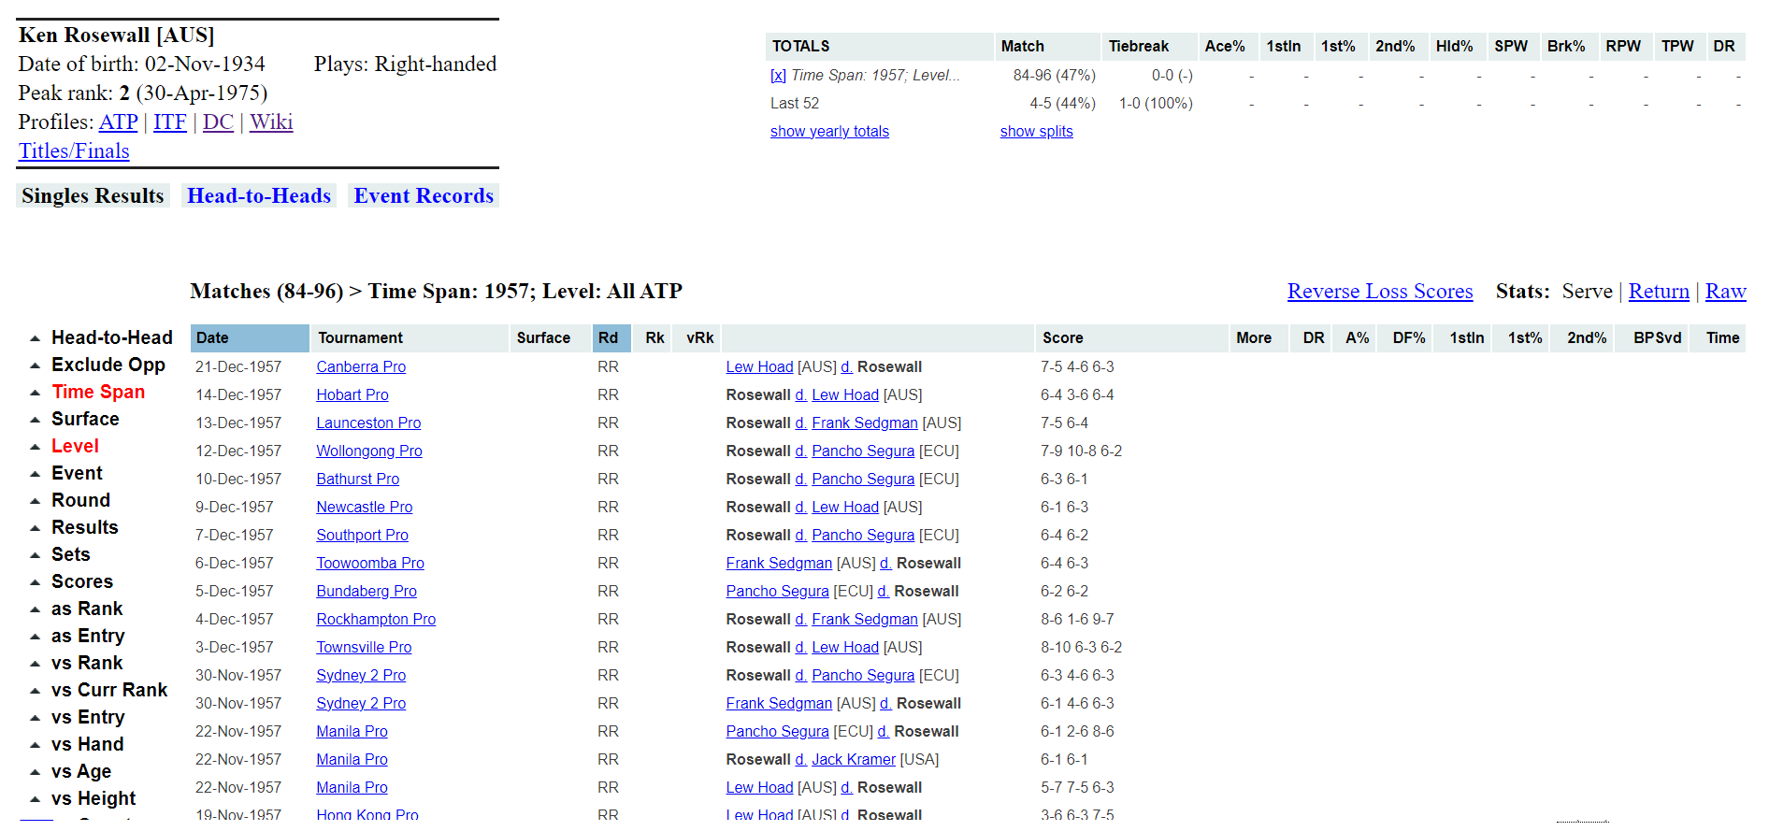The height and width of the screenshot is (831, 1769).
Task: Open the Scores filter triangle
Action: (x=35, y=582)
